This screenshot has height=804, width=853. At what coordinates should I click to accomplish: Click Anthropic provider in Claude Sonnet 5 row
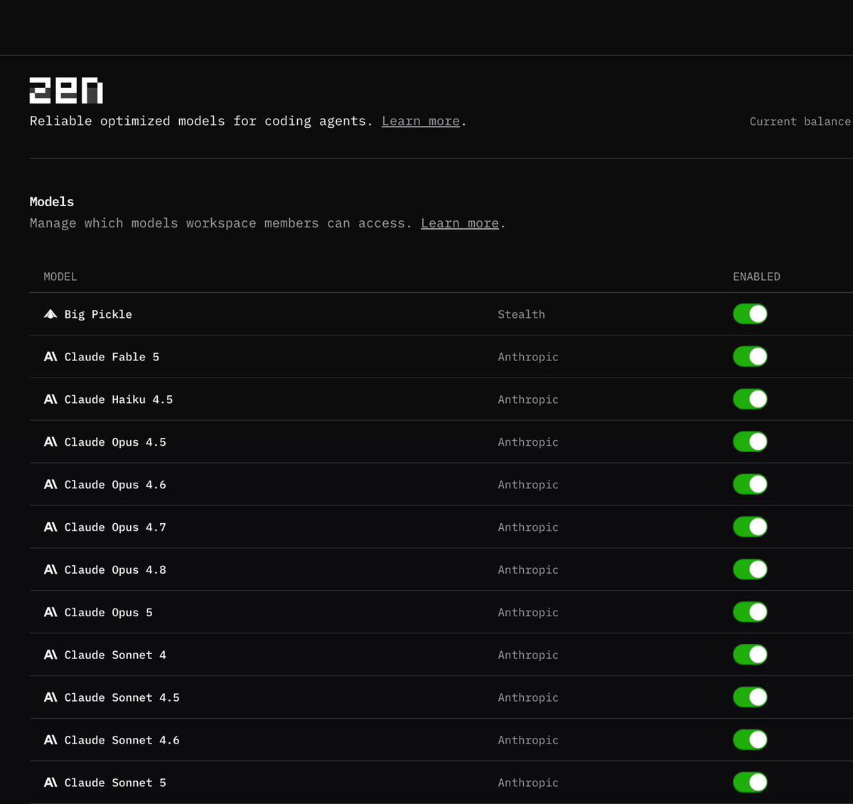tap(528, 783)
